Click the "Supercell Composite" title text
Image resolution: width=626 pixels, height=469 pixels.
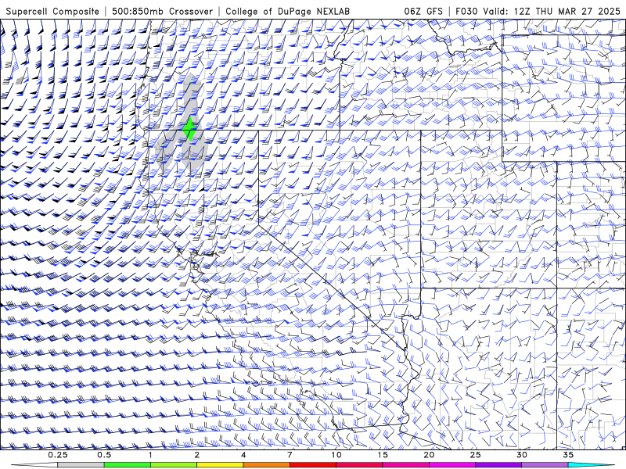pos(52,11)
